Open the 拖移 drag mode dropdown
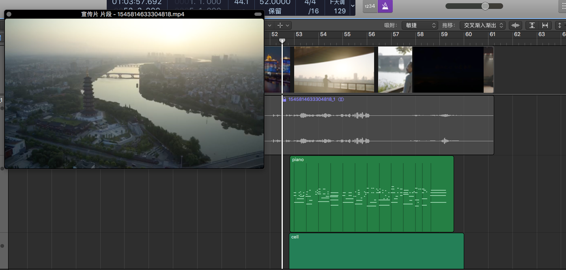 click(482, 25)
